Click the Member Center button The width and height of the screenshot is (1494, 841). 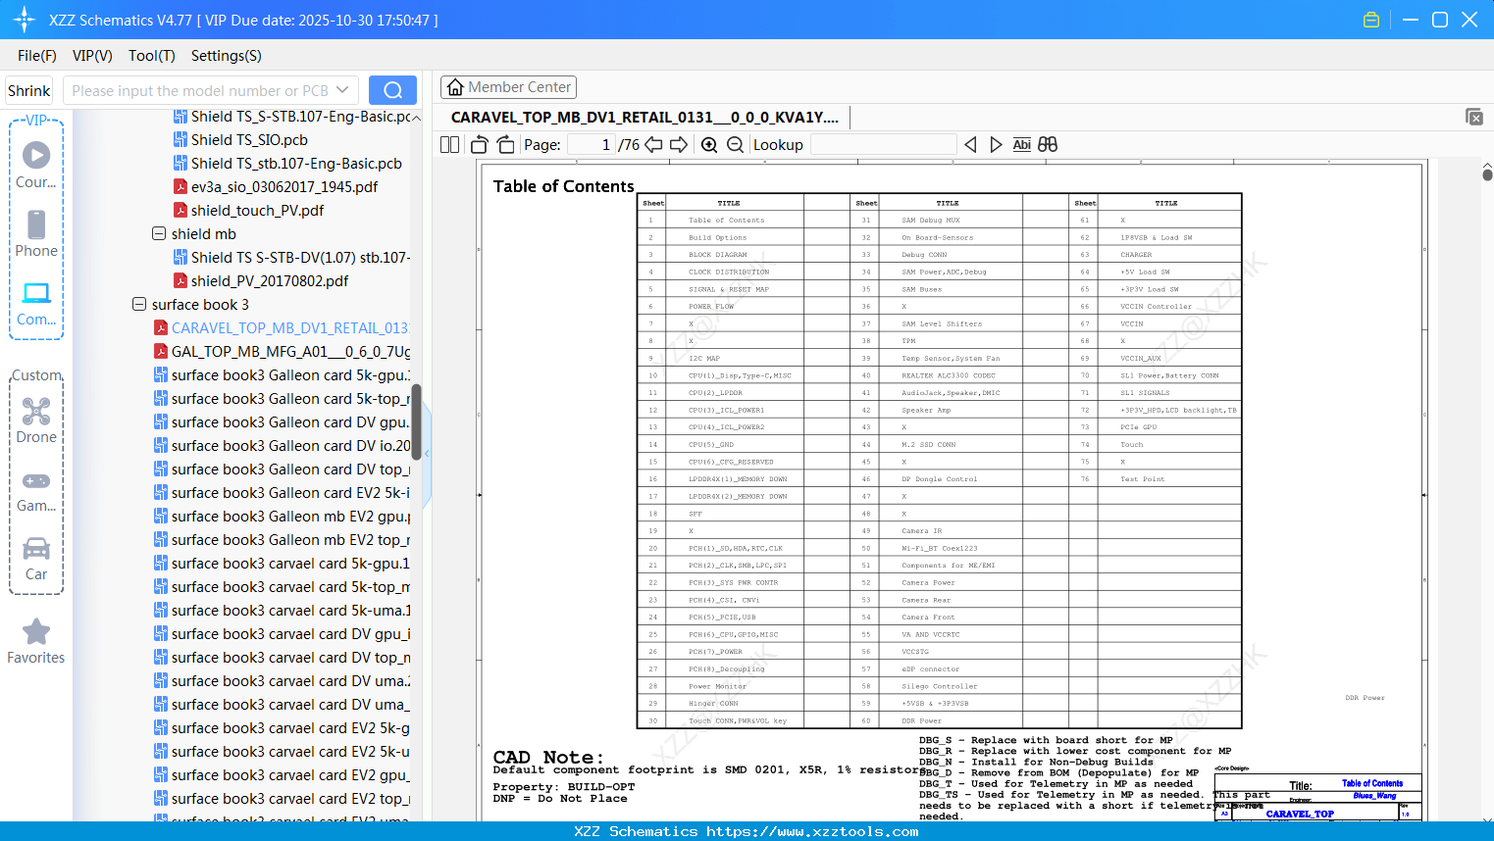(x=508, y=87)
